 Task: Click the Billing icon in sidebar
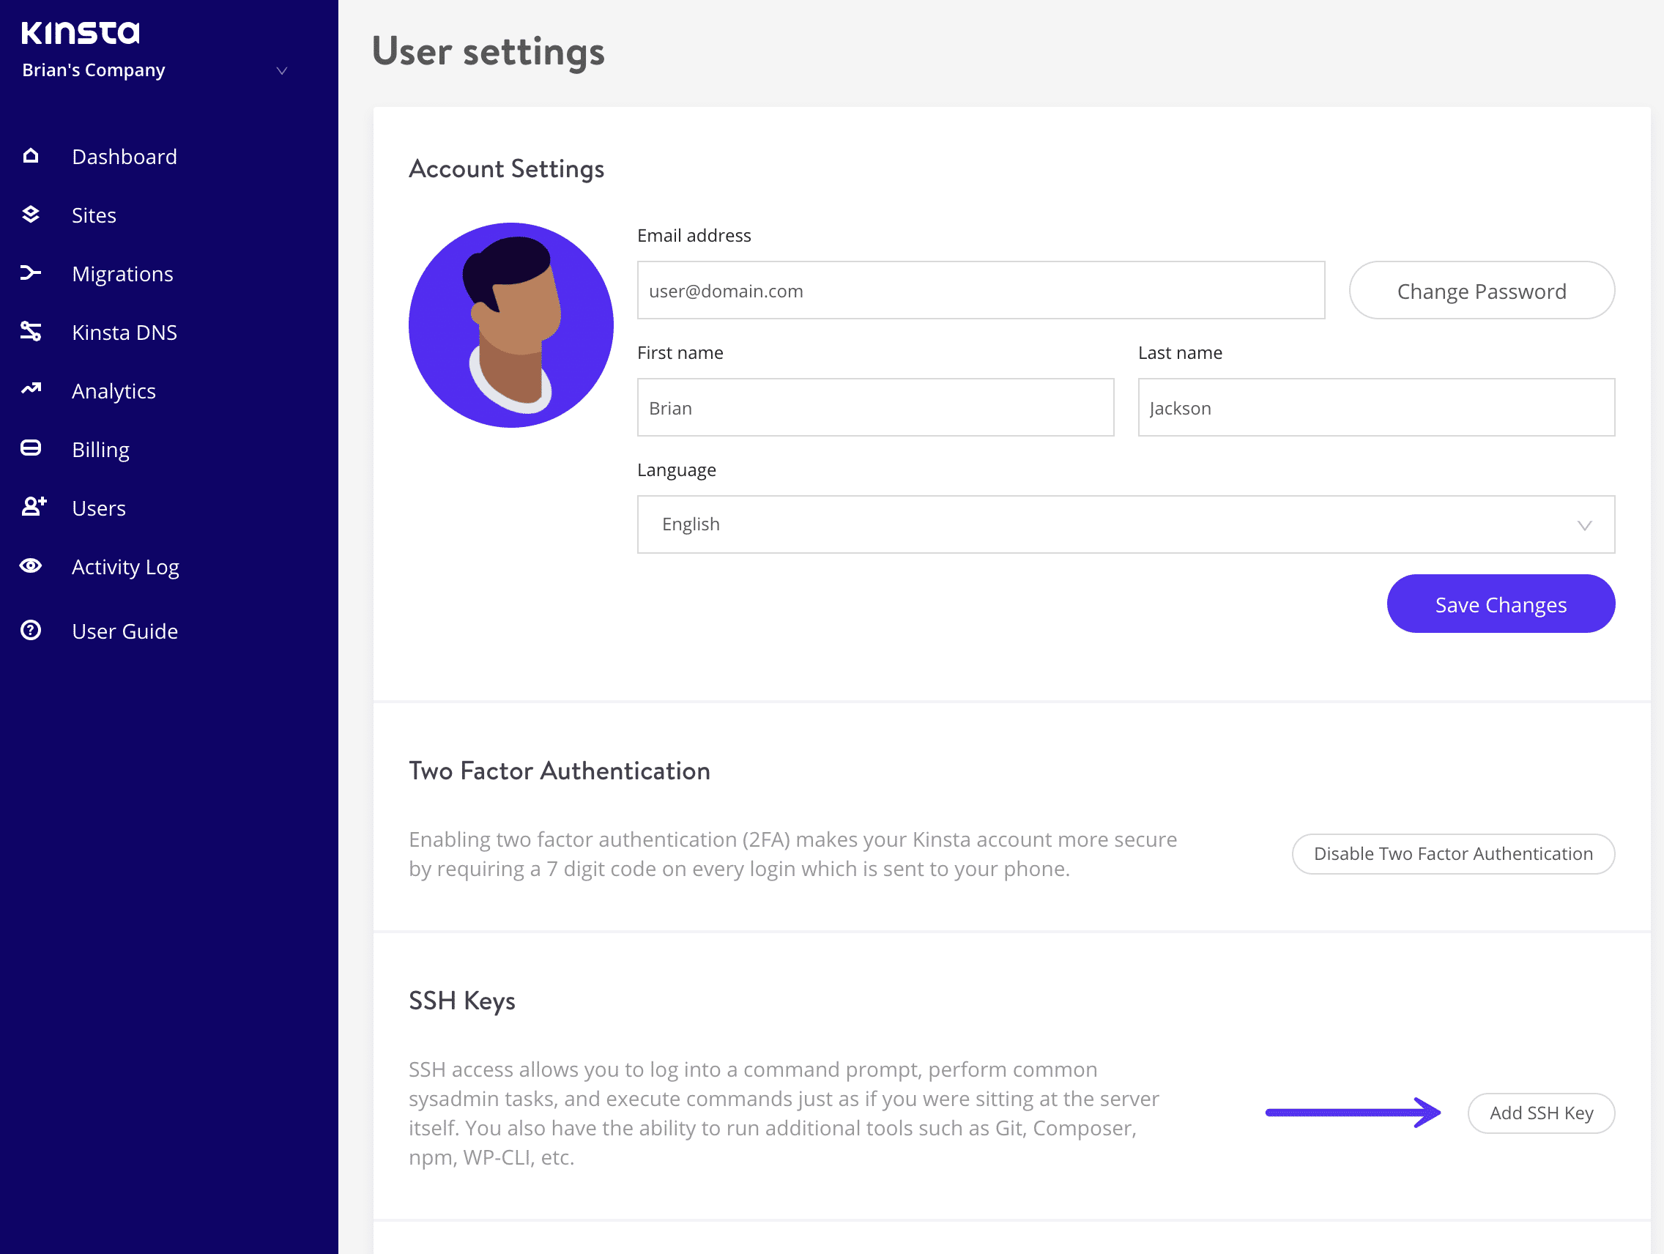(x=31, y=448)
